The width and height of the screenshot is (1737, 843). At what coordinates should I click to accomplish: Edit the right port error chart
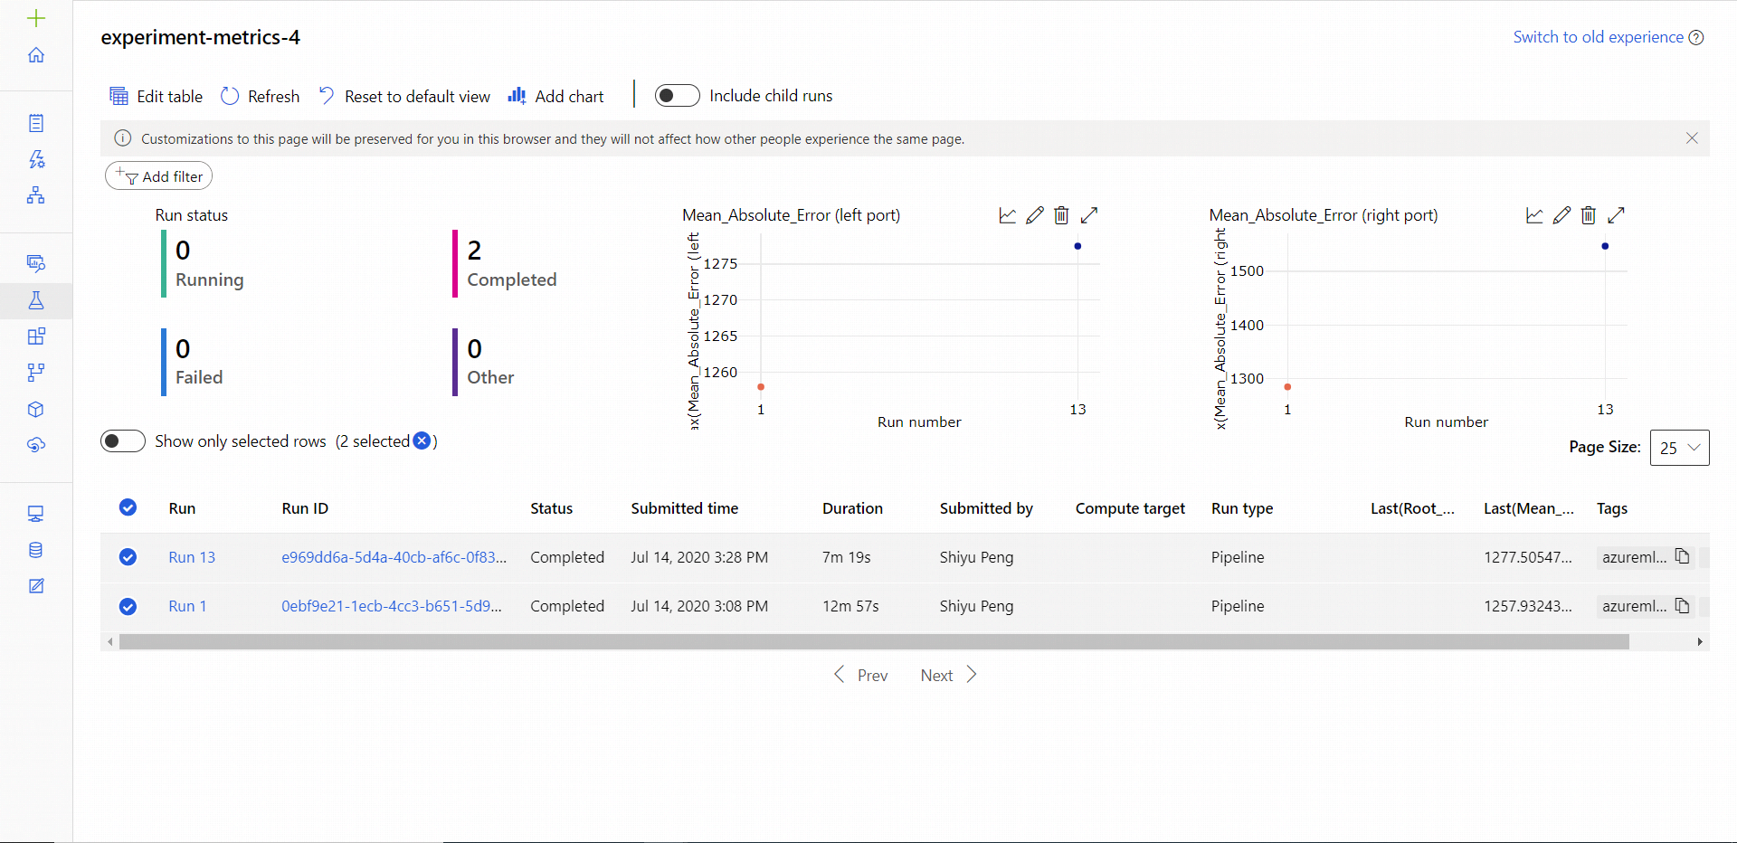[x=1561, y=215]
